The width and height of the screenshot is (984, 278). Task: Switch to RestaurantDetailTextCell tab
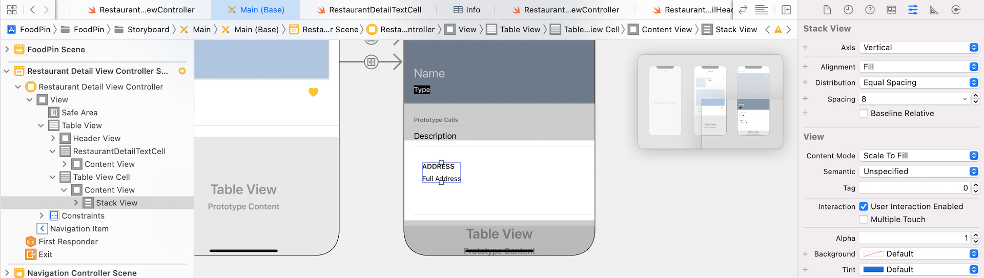pyautogui.click(x=369, y=10)
